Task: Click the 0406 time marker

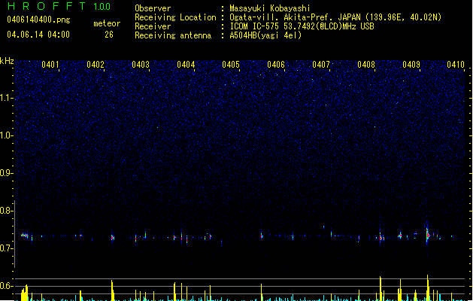Action: click(276, 65)
